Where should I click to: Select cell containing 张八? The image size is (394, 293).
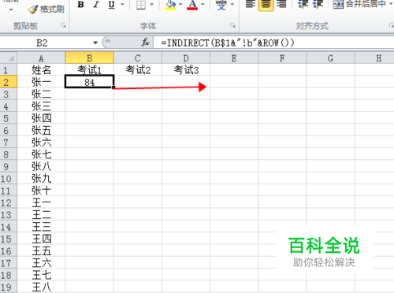[x=41, y=167]
